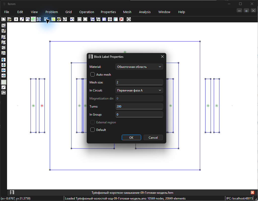
Task: Tick the Default checkbox
Action: tap(93, 130)
